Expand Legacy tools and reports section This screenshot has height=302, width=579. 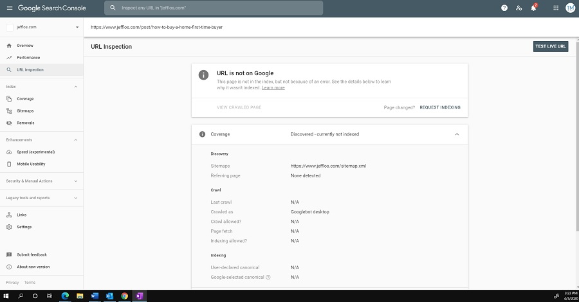[x=76, y=198]
